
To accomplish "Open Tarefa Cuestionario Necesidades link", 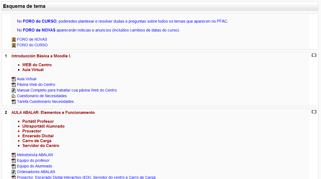I will [x=45, y=102].
